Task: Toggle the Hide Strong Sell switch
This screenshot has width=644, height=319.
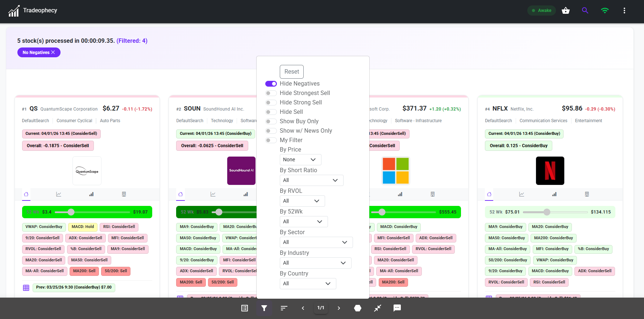Action: 271,103
